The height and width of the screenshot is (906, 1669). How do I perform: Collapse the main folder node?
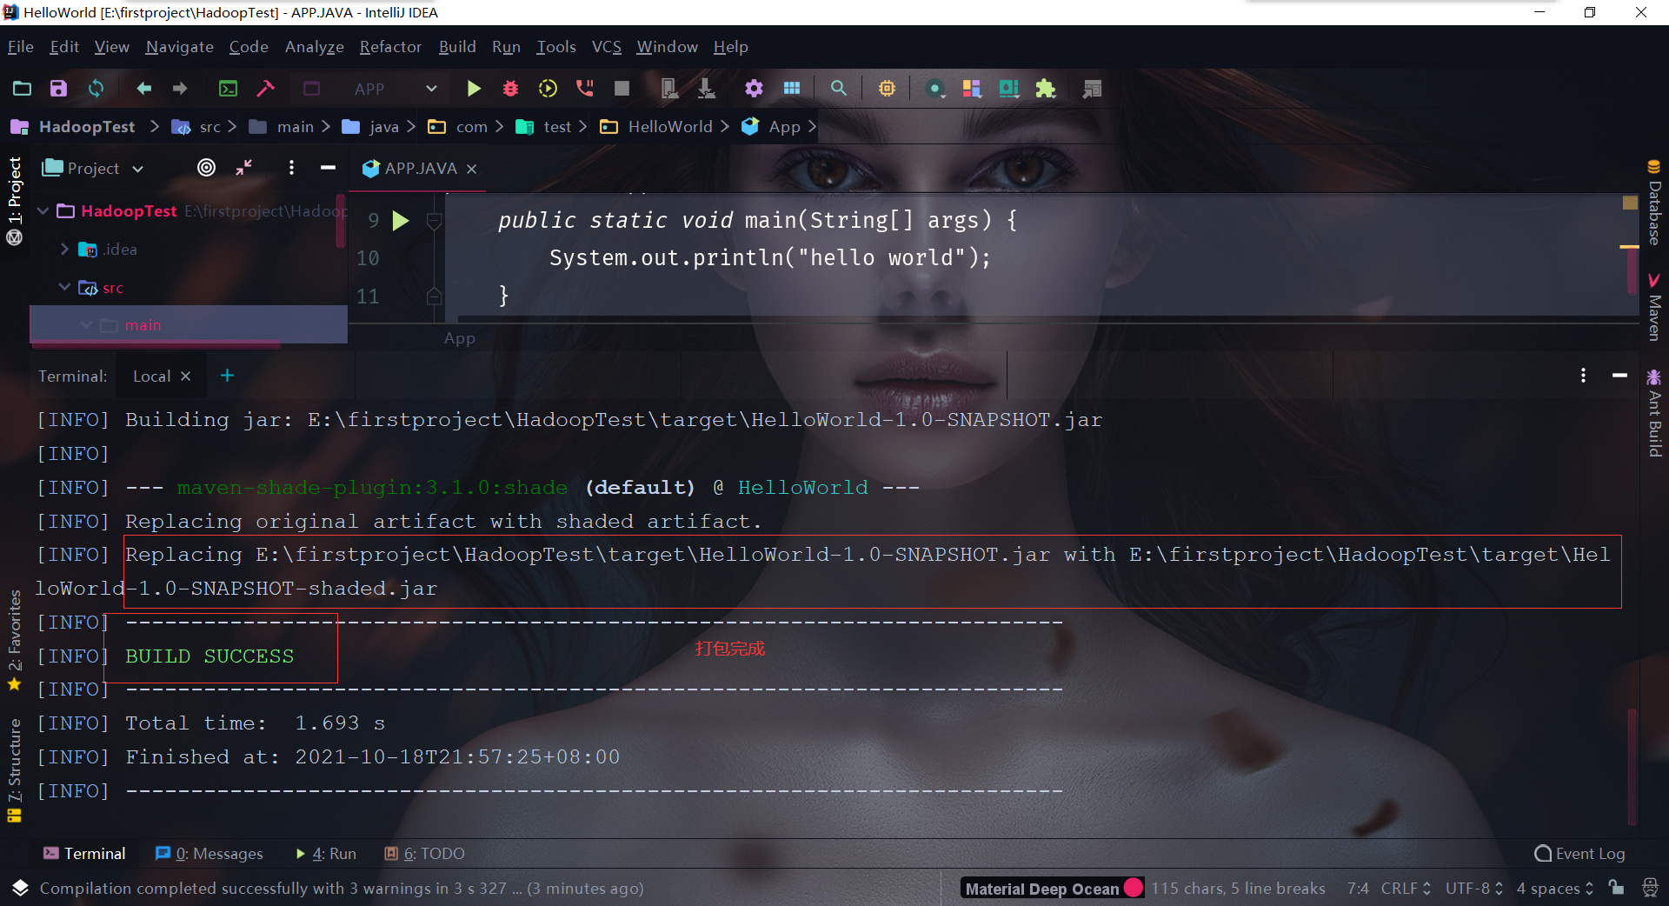point(85,325)
